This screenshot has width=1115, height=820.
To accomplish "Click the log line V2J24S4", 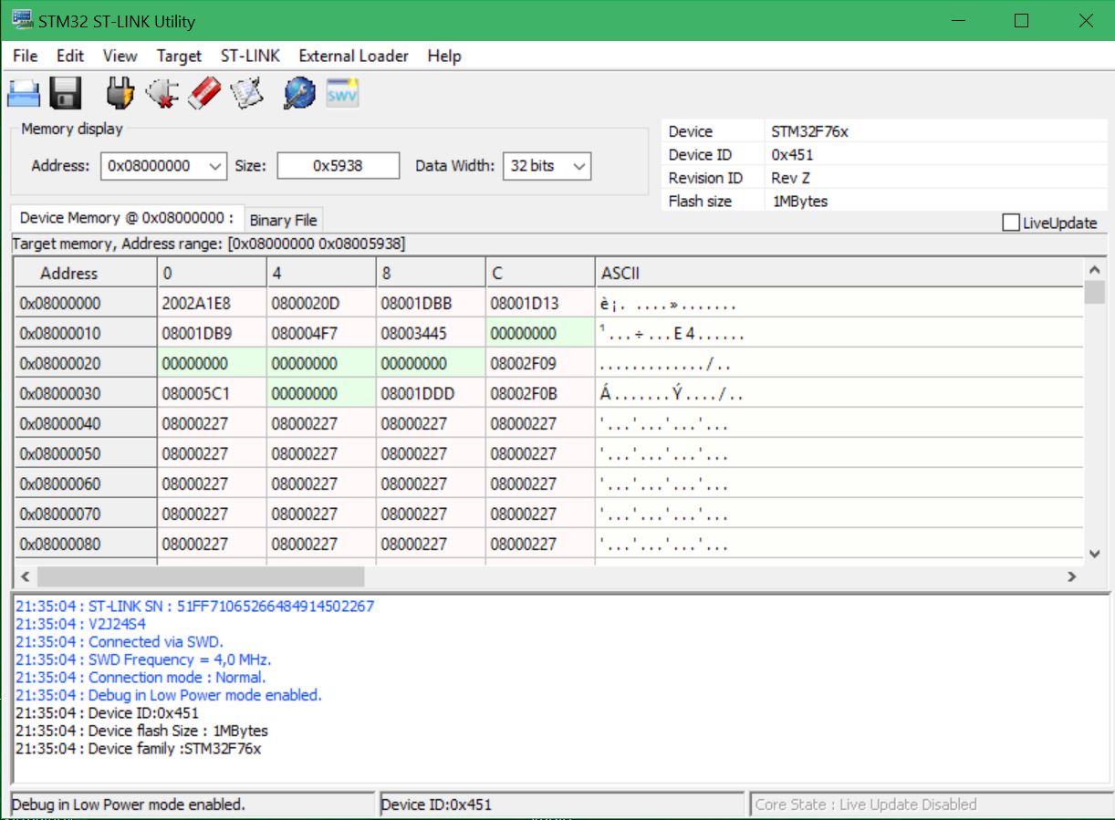I will point(80,624).
